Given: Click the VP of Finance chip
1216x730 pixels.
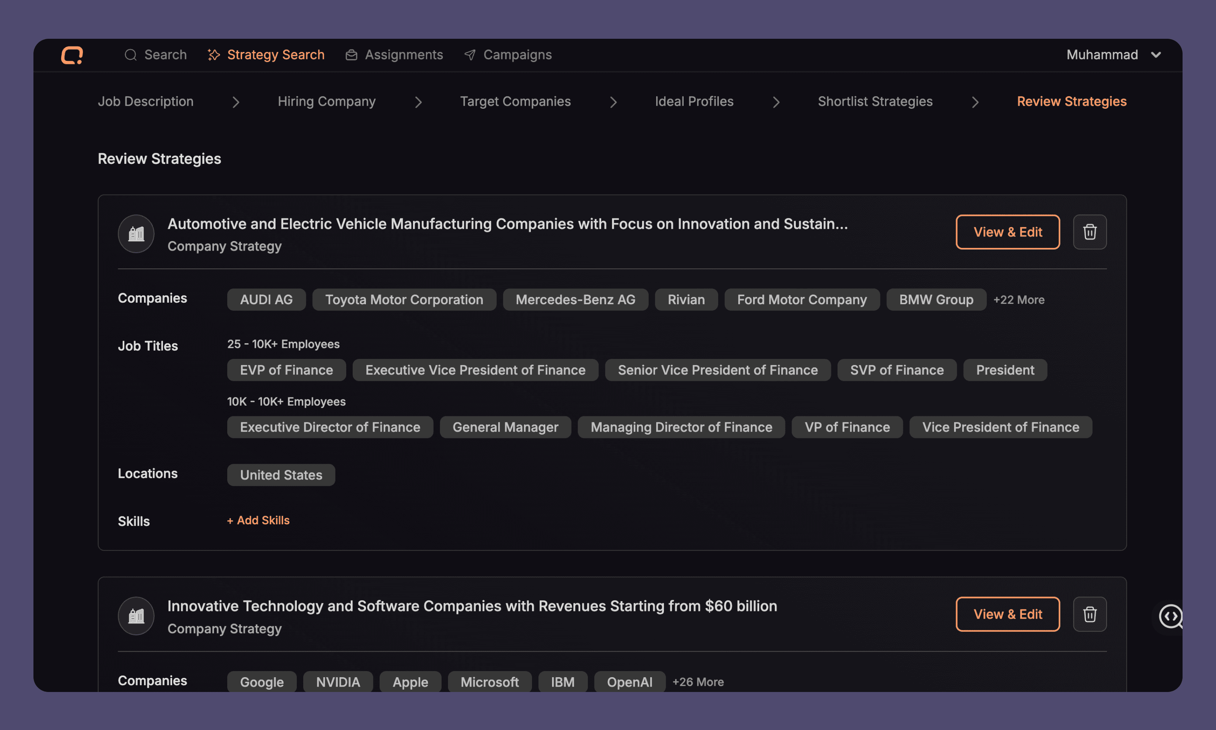Looking at the screenshot, I should point(847,427).
